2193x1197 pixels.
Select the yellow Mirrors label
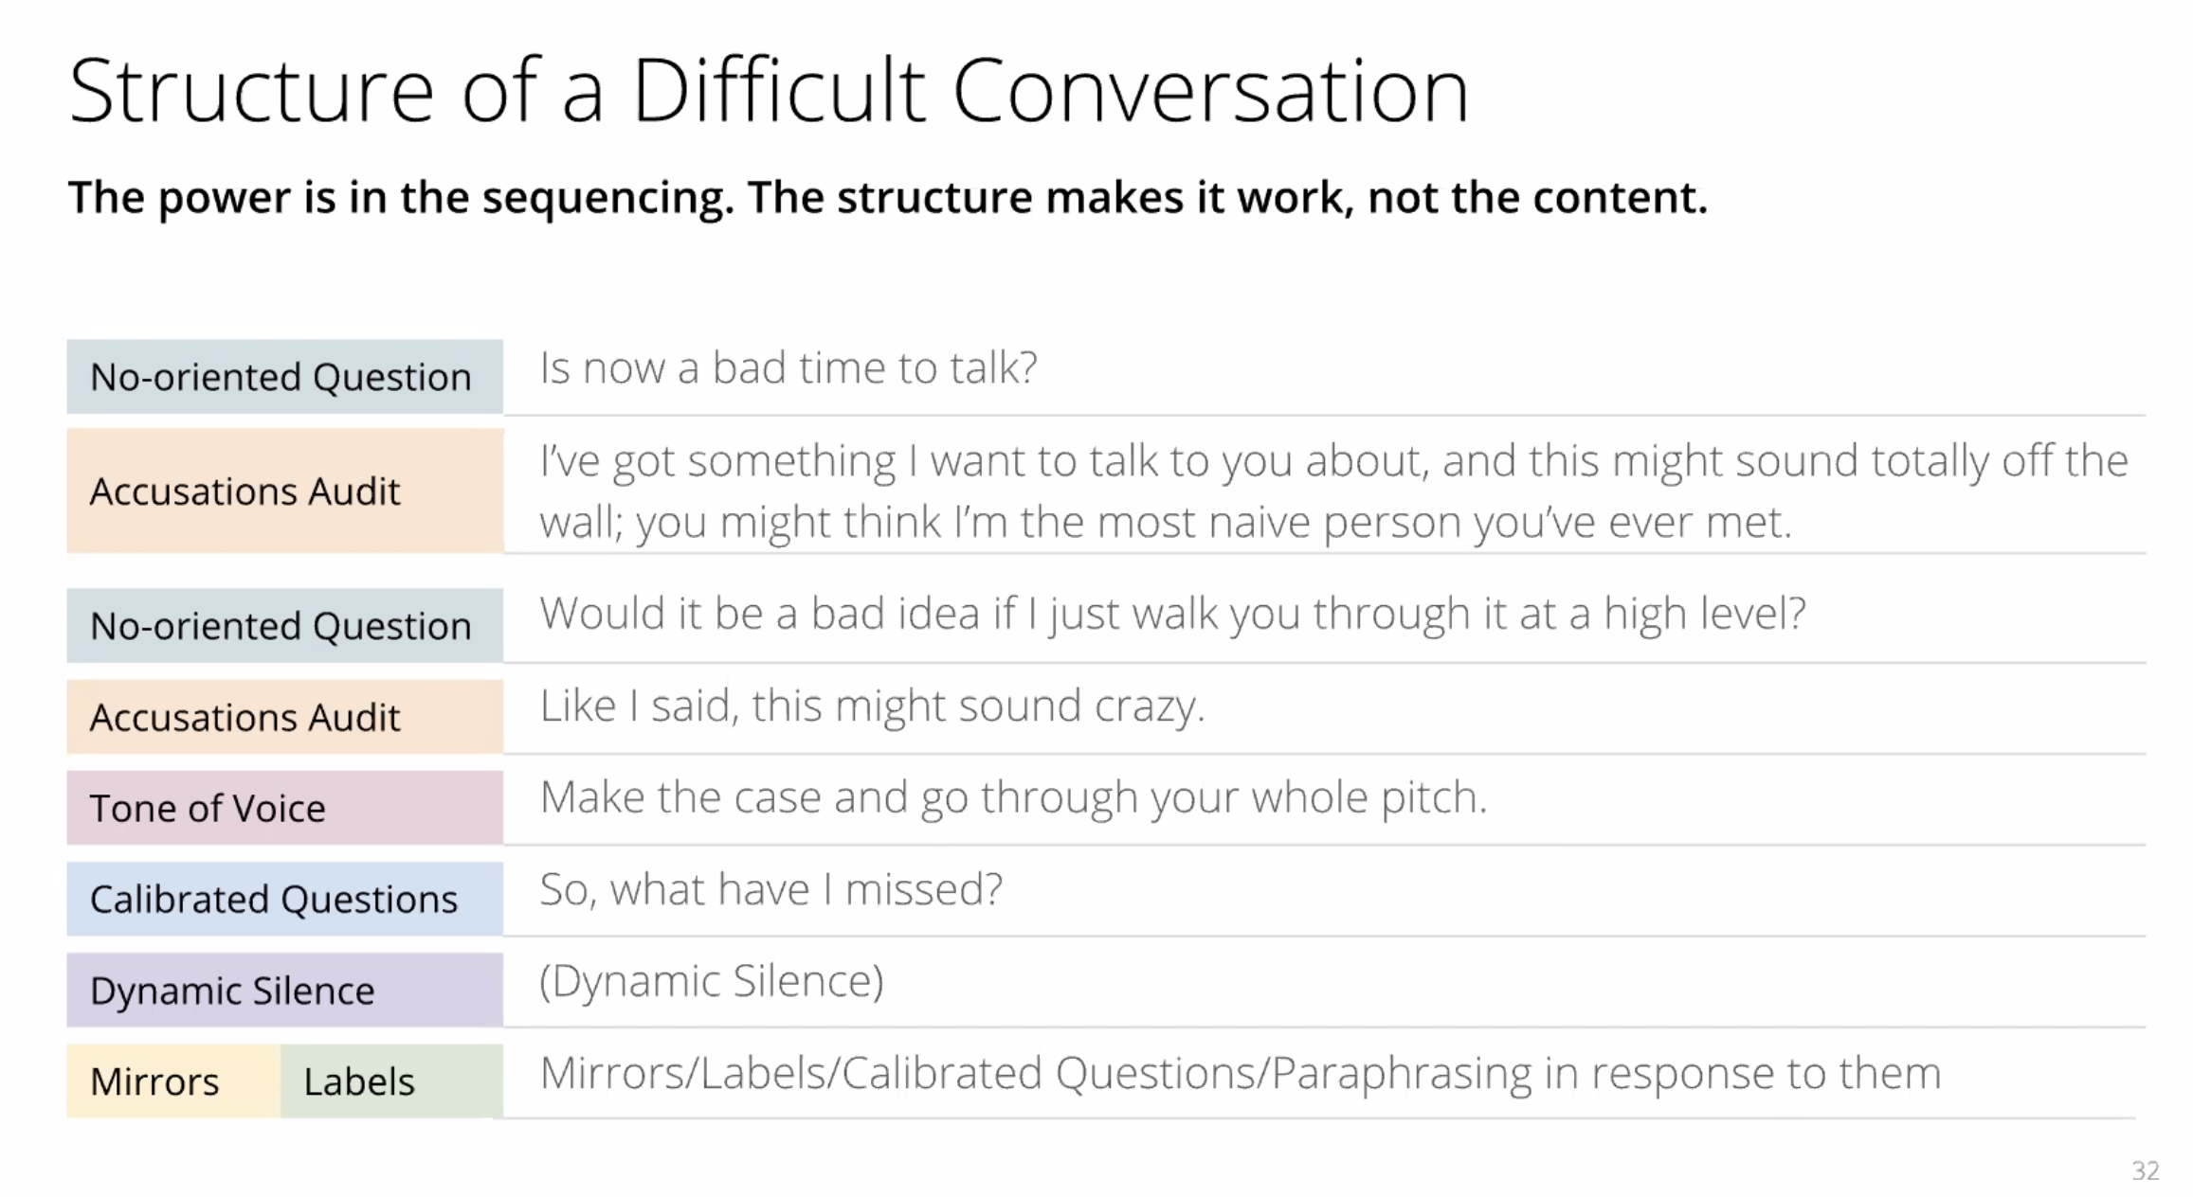coord(154,1082)
